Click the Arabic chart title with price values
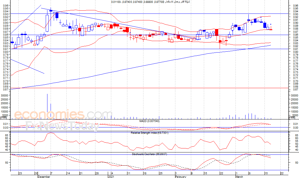The image size is (299, 178). (x=151, y=2)
